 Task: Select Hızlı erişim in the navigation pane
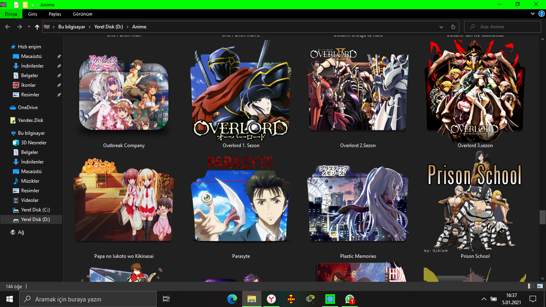click(x=29, y=47)
